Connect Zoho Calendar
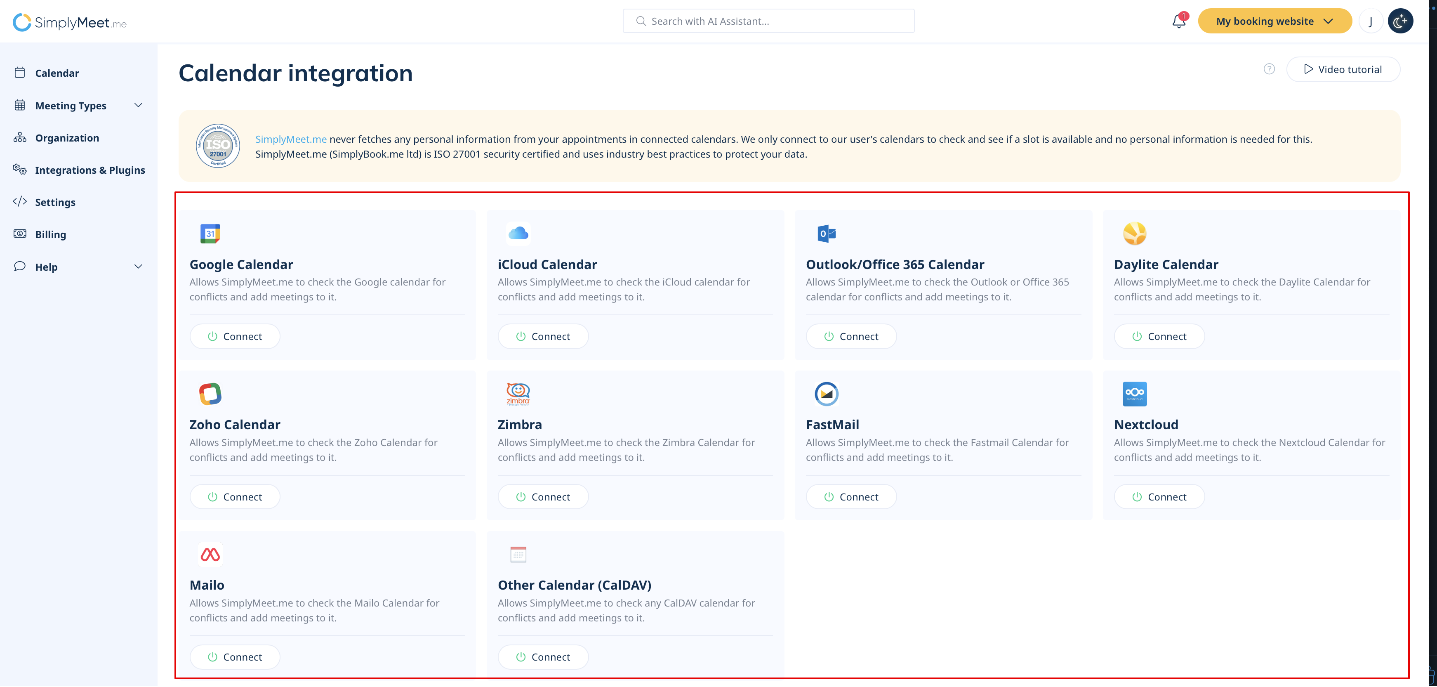Viewport: 1437px width, 687px height. click(x=235, y=497)
